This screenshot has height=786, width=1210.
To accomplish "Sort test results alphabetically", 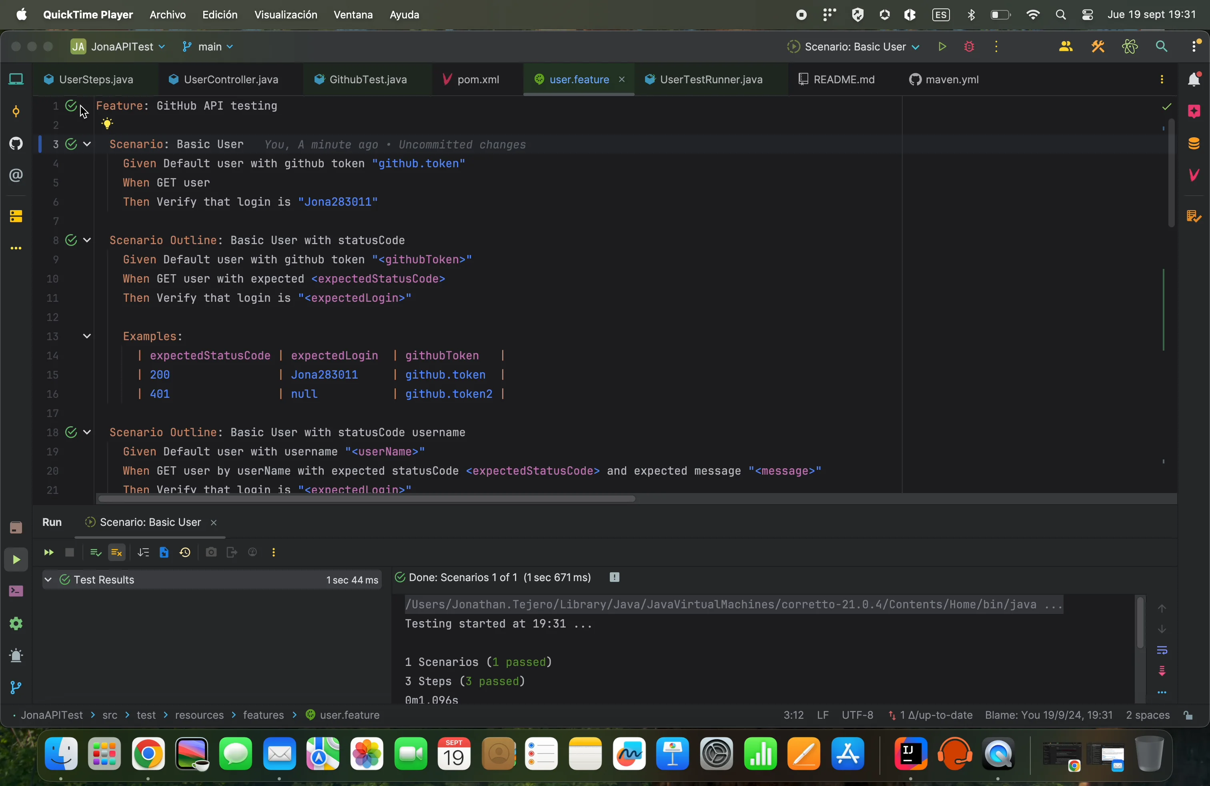I will click(x=143, y=553).
